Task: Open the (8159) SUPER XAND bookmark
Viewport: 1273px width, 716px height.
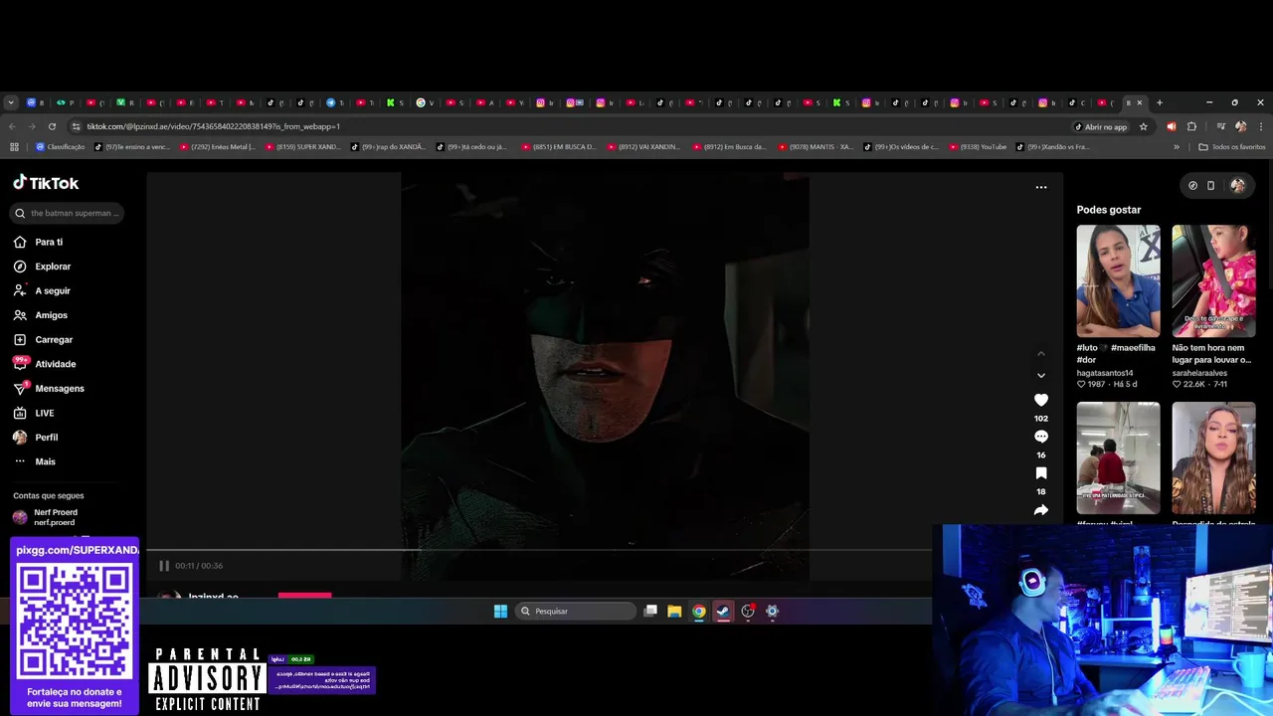Action: [x=303, y=146]
